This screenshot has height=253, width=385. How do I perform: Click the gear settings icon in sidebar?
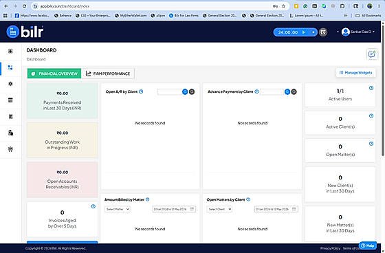pyautogui.click(x=10, y=84)
